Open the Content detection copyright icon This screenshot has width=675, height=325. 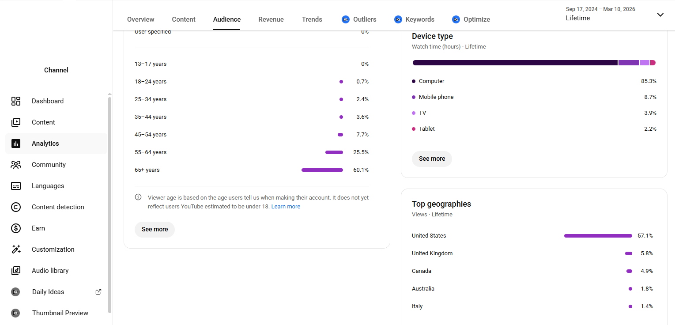pos(16,207)
